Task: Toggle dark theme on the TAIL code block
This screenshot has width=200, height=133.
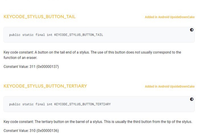Action: 192,30
